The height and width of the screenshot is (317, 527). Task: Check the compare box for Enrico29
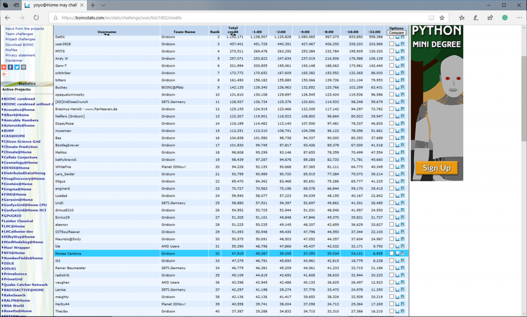pyautogui.click(x=391, y=217)
